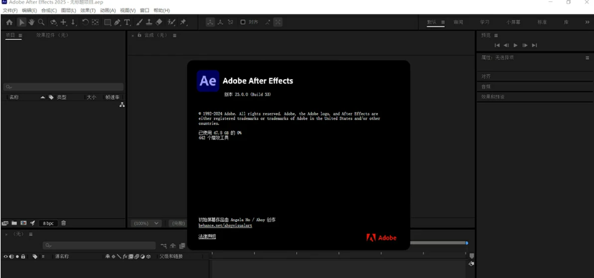Step back one frame in Preview
Image resolution: width=594 pixels, height=278 pixels.
tap(506, 45)
